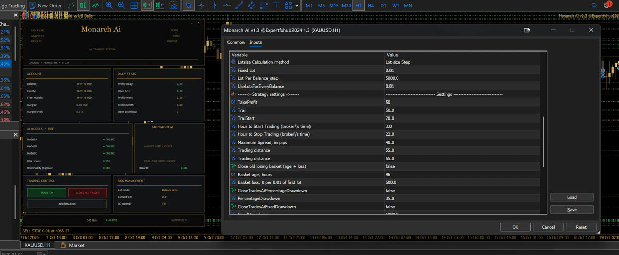619x255 pixels.
Task: Select the W1 timeframe
Action: point(396,5)
